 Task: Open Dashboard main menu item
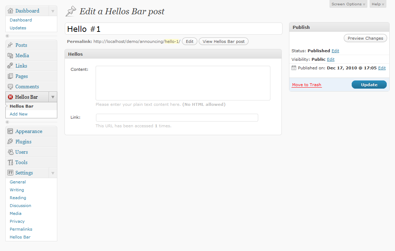[x=27, y=11]
